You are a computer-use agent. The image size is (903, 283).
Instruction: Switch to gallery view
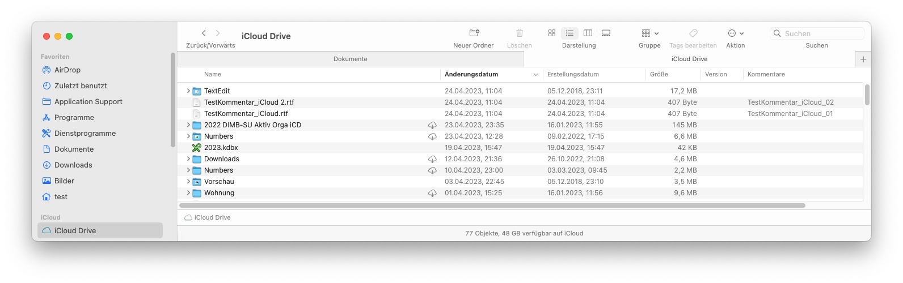pyautogui.click(x=606, y=33)
